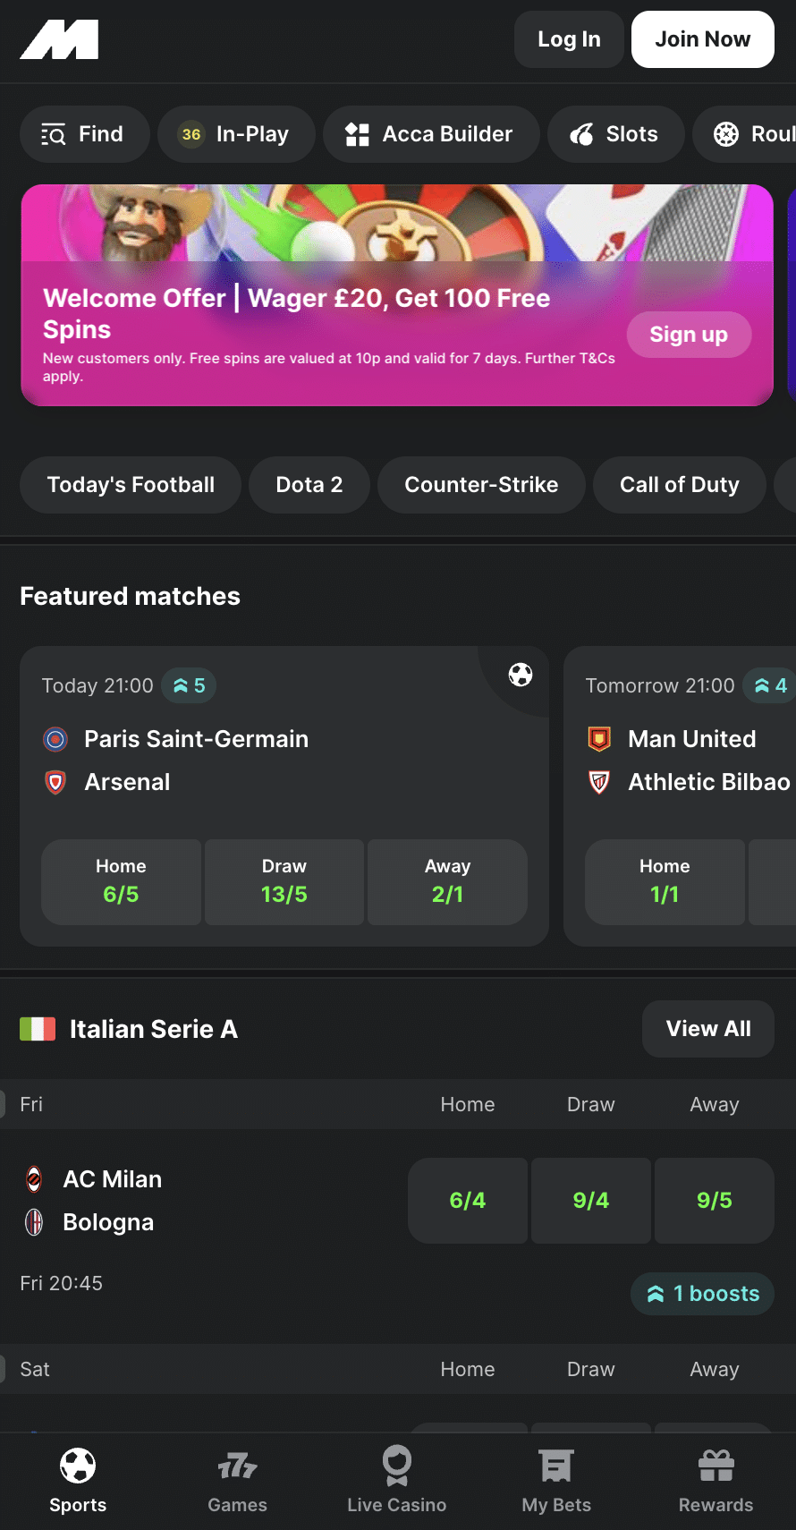Switch to the In-Play tab
This screenshot has width=796, height=1530.
click(x=236, y=134)
